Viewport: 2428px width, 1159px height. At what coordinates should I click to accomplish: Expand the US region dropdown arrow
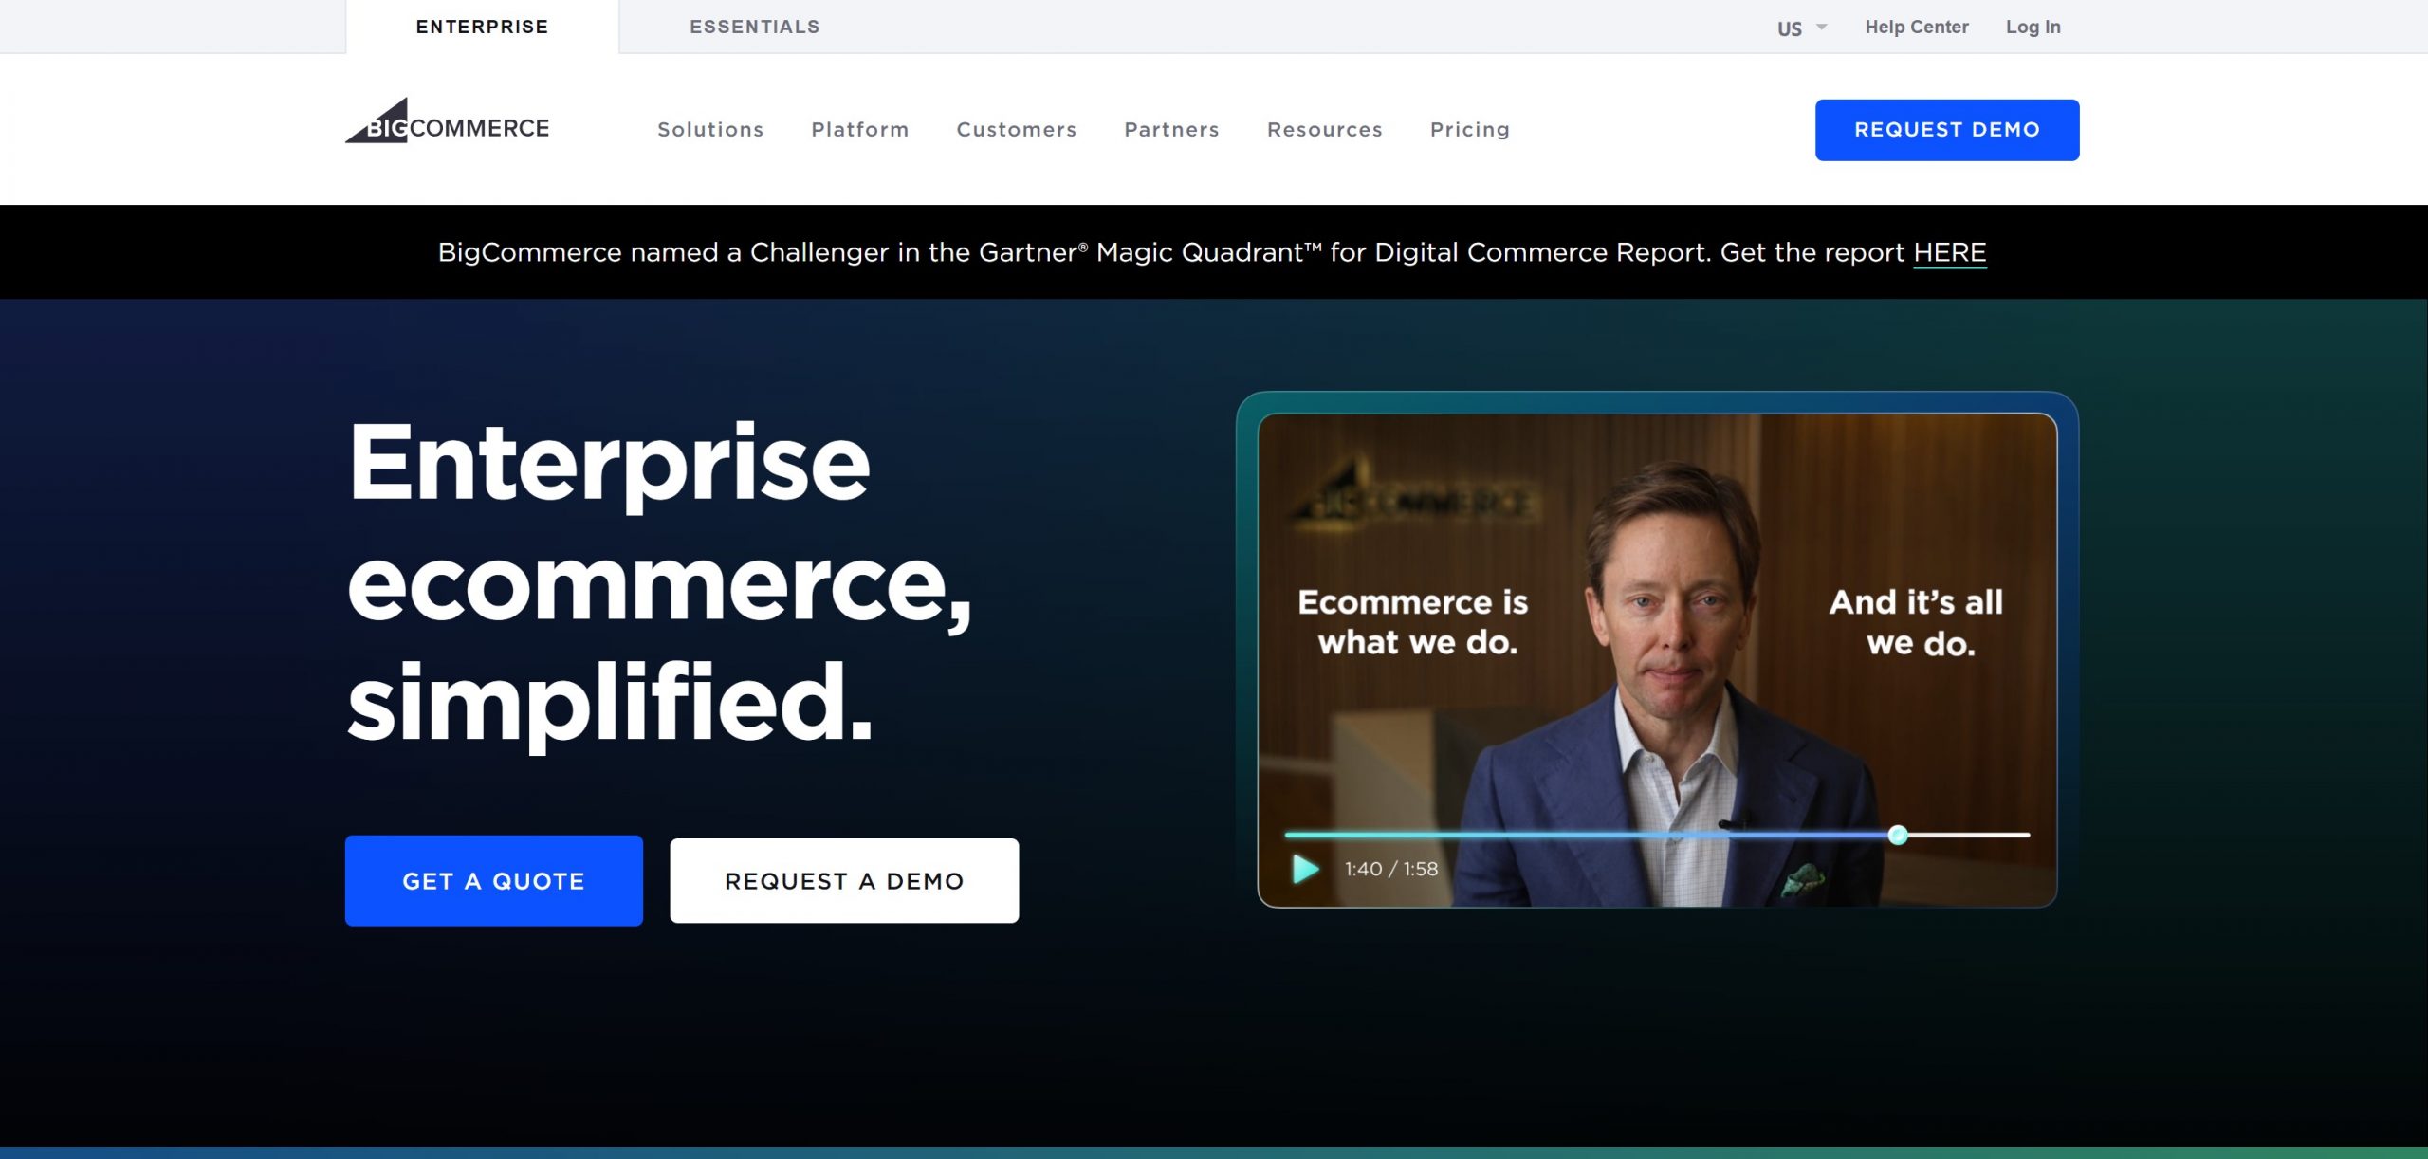[x=1821, y=27]
